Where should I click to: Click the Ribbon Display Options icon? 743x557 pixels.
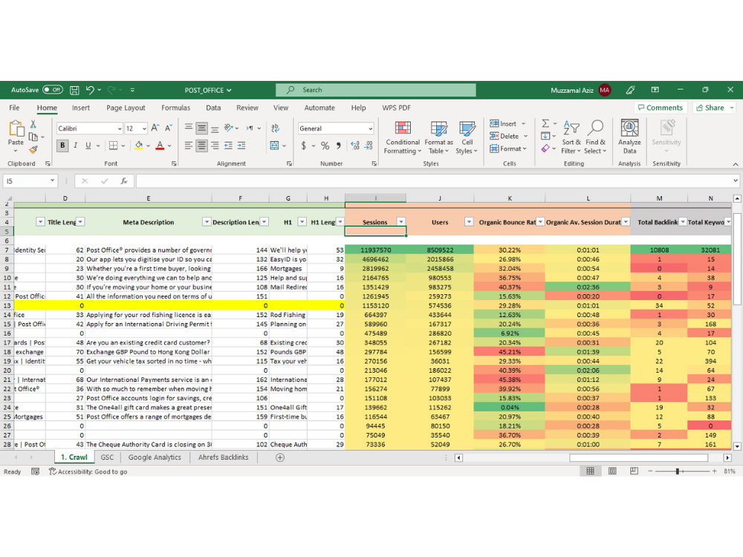pyautogui.click(x=655, y=90)
